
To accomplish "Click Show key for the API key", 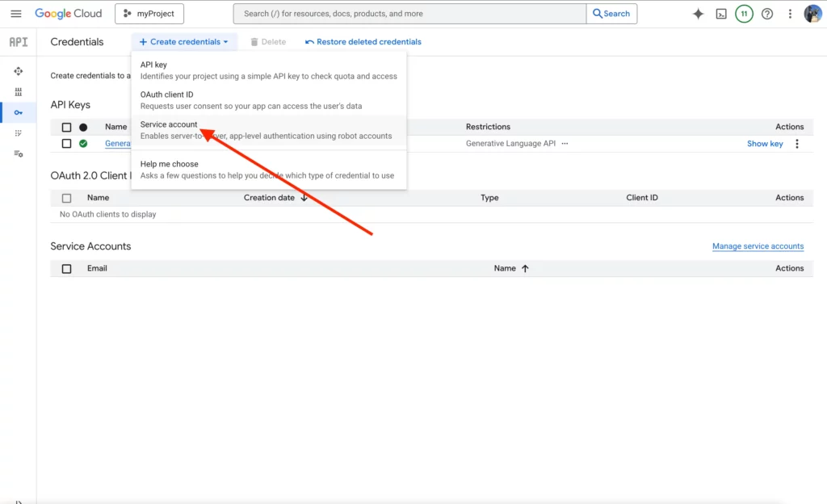I will pyautogui.click(x=765, y=144).
